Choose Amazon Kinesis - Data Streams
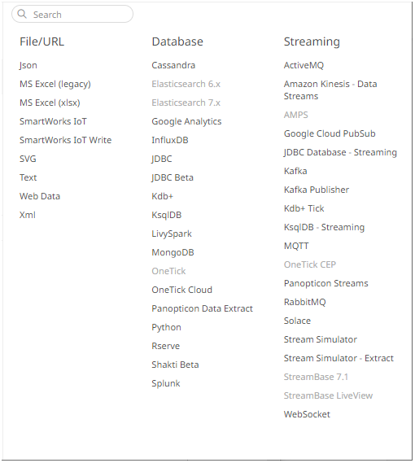This screenshot has width=415, height=463. 330,90
